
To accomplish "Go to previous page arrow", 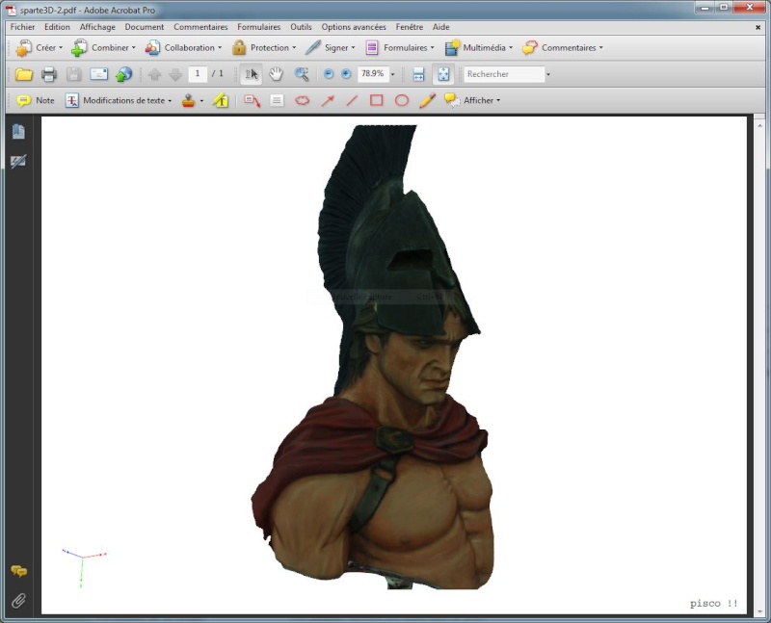I will (154, 74).
